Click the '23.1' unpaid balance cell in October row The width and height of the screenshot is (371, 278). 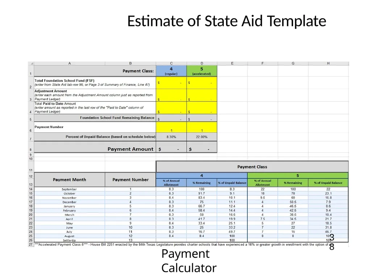pyautogui.click(x=328, y=194)
